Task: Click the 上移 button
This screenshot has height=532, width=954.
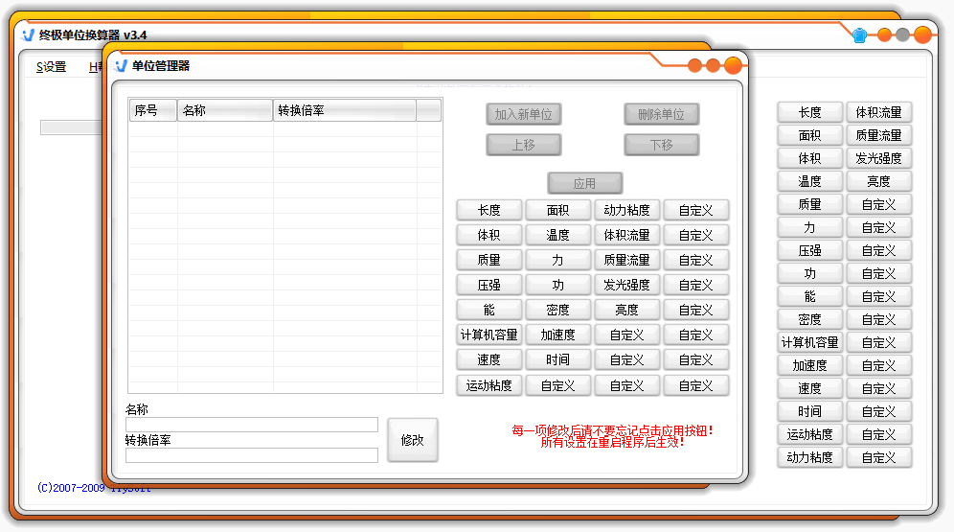Action: point(523,145)
